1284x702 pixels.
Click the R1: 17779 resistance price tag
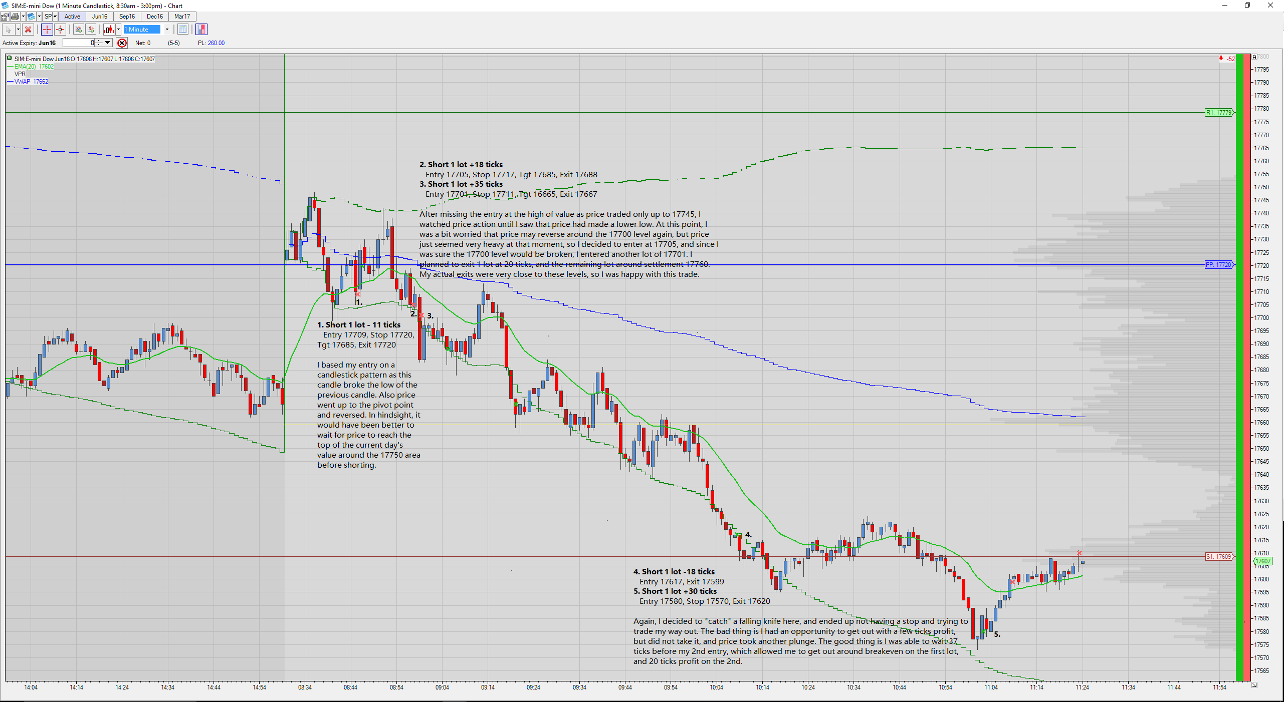point(1219,113)
